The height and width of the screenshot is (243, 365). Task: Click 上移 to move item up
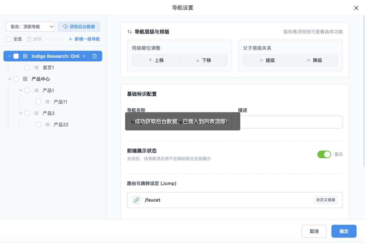[x=156, y=60]
